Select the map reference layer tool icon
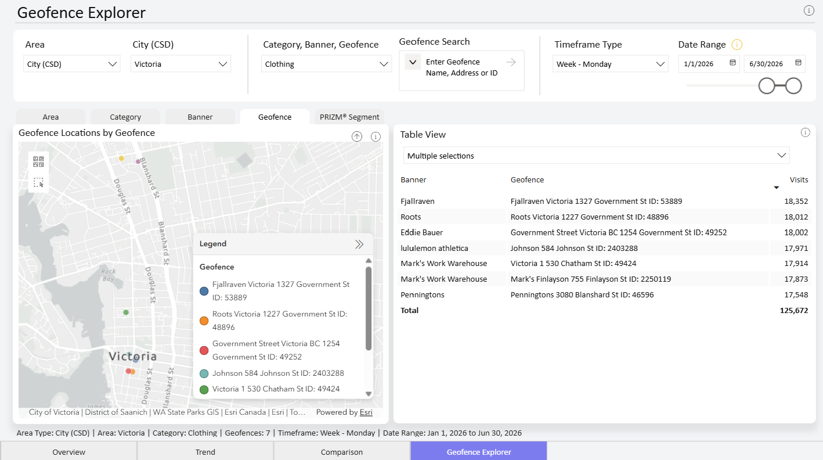The height and width of the screenshot is (460, 823). tap(39, 161)
